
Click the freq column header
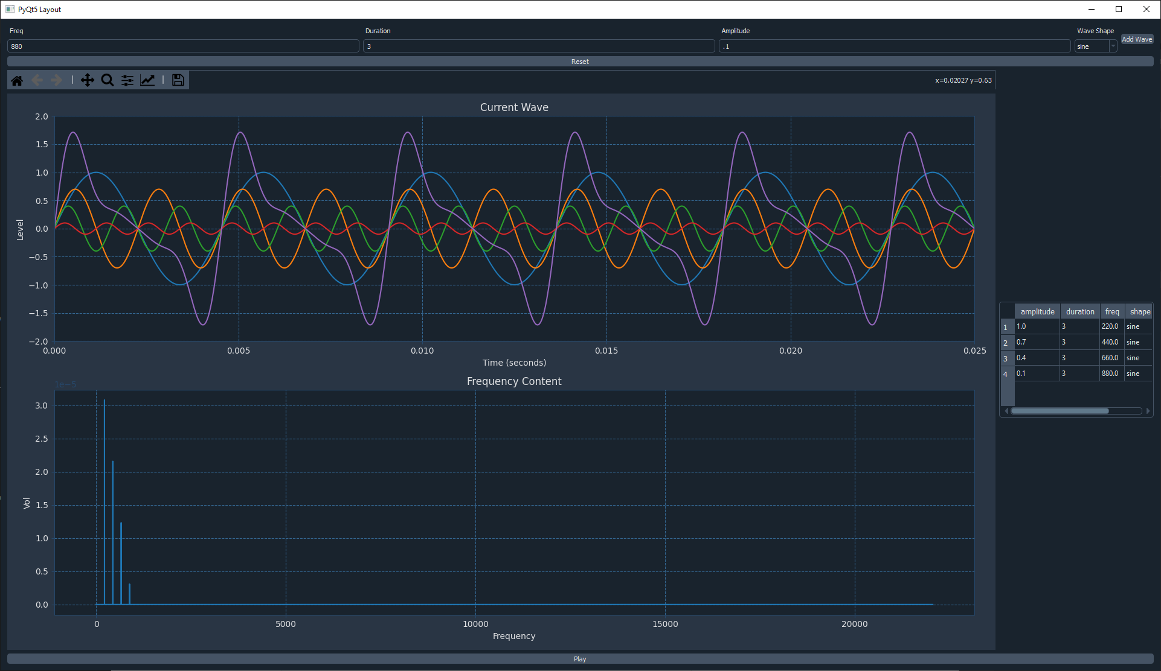pyautogui.click(x=1112, y=312)
